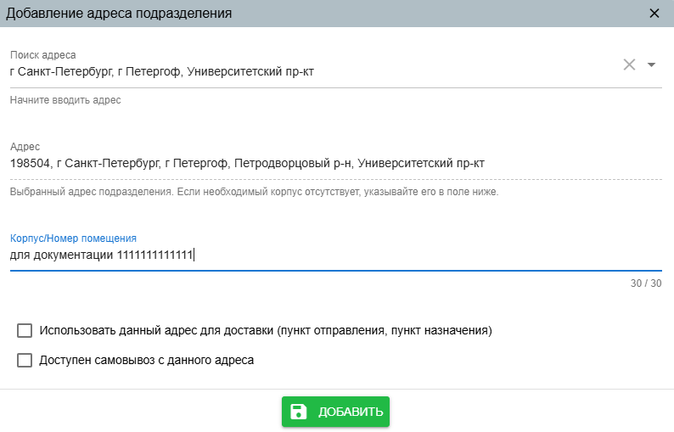Click the 'Использовать данный адрес для доставки' label
674x432 pixels.
point(266,330)
